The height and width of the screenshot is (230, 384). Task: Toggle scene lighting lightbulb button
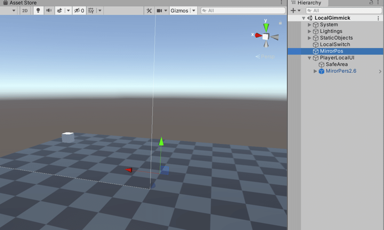pyautogui.click(x=38, y=11)
